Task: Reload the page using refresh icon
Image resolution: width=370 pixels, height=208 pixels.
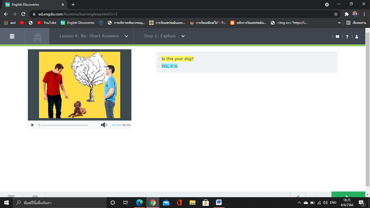Action: pos(23,14)
